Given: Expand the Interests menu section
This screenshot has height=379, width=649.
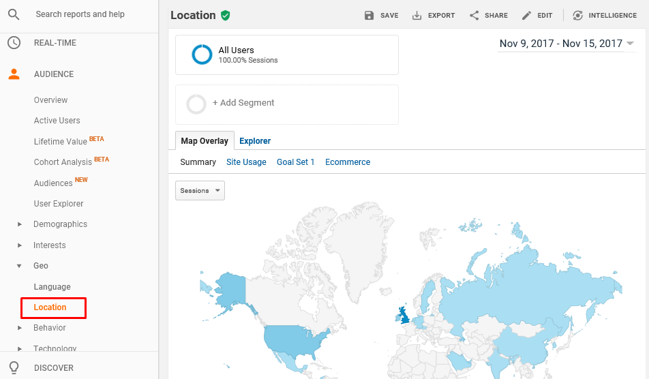Looking at the screenshot, I should point(19,245).
